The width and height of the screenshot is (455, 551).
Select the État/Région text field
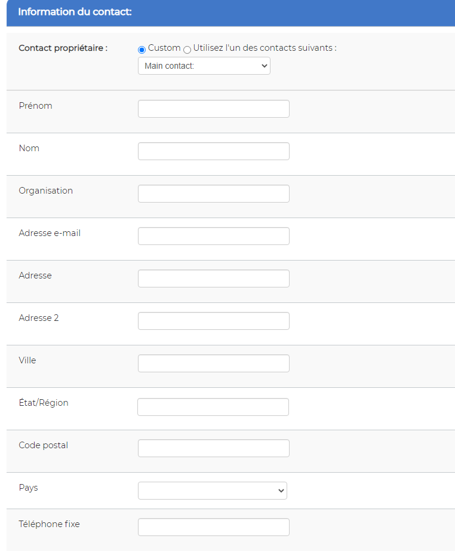[213, 407]
